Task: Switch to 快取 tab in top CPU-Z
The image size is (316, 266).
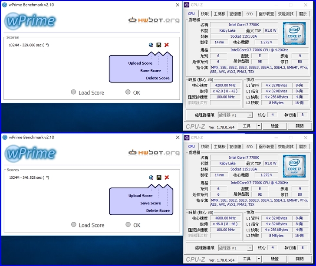Action: point(205,14)
